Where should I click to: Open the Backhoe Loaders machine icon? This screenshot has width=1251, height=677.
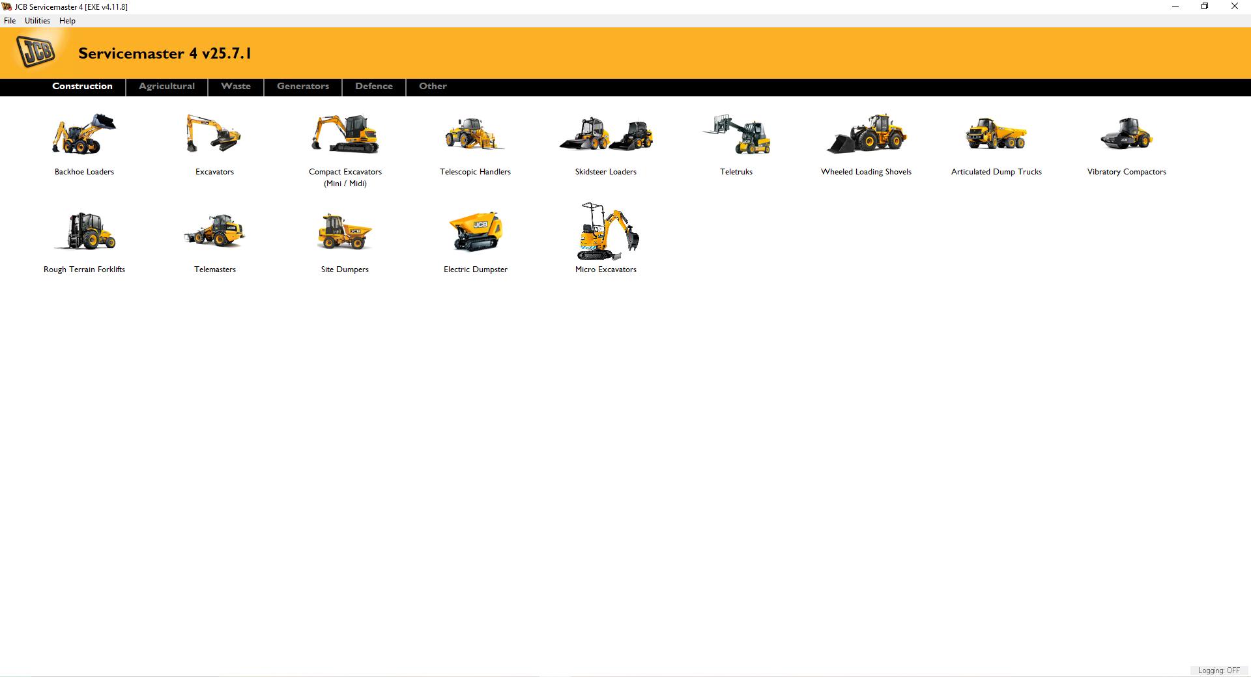(84, 134)
